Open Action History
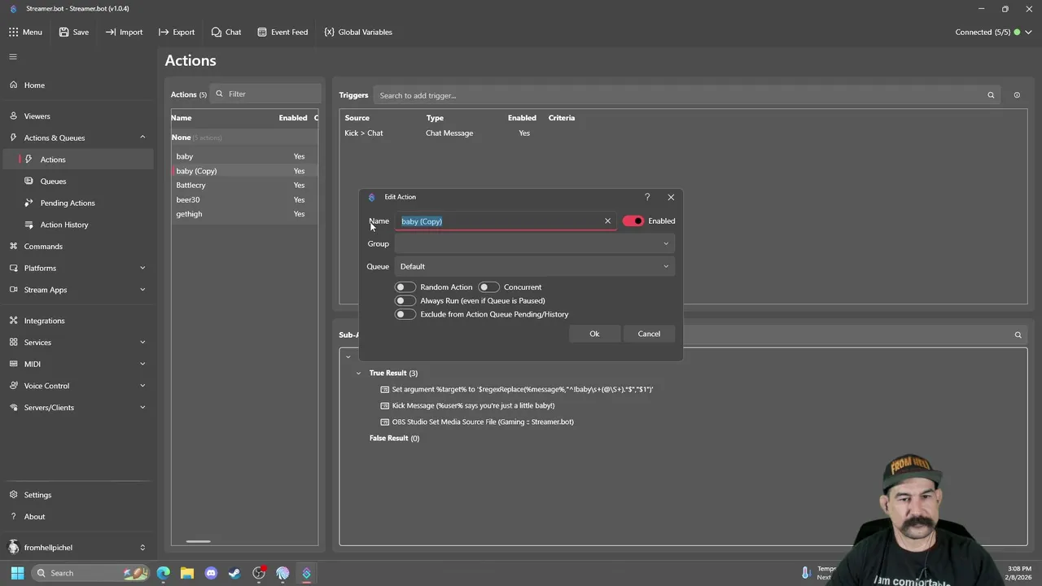The image size is (1042, 586). 77,225
